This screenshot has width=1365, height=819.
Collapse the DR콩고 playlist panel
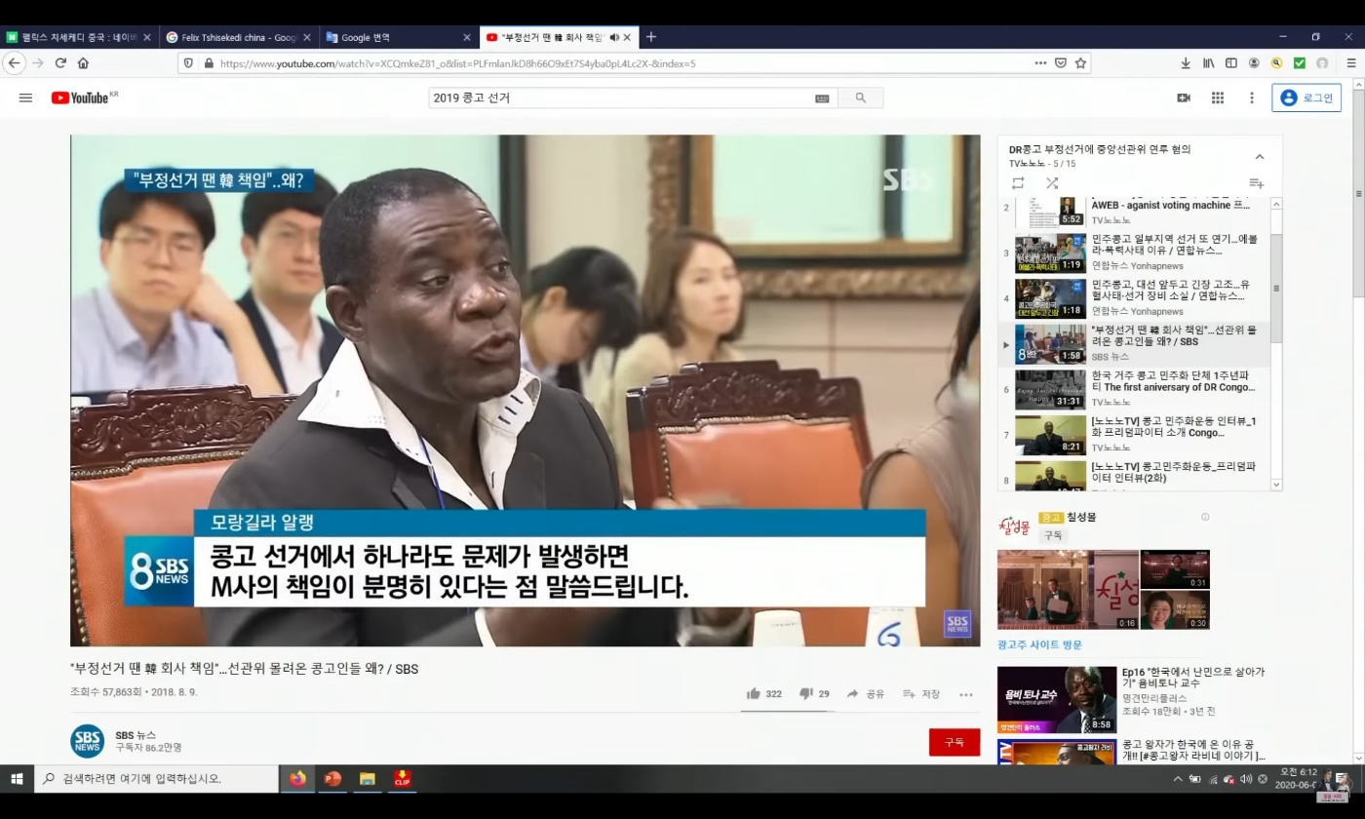pos(1259,157)
